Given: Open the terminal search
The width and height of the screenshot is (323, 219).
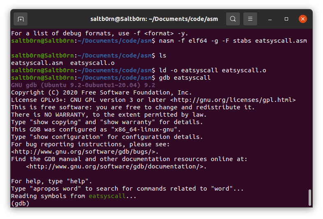Looking at the screenshot, I should [x=233, y=19].
